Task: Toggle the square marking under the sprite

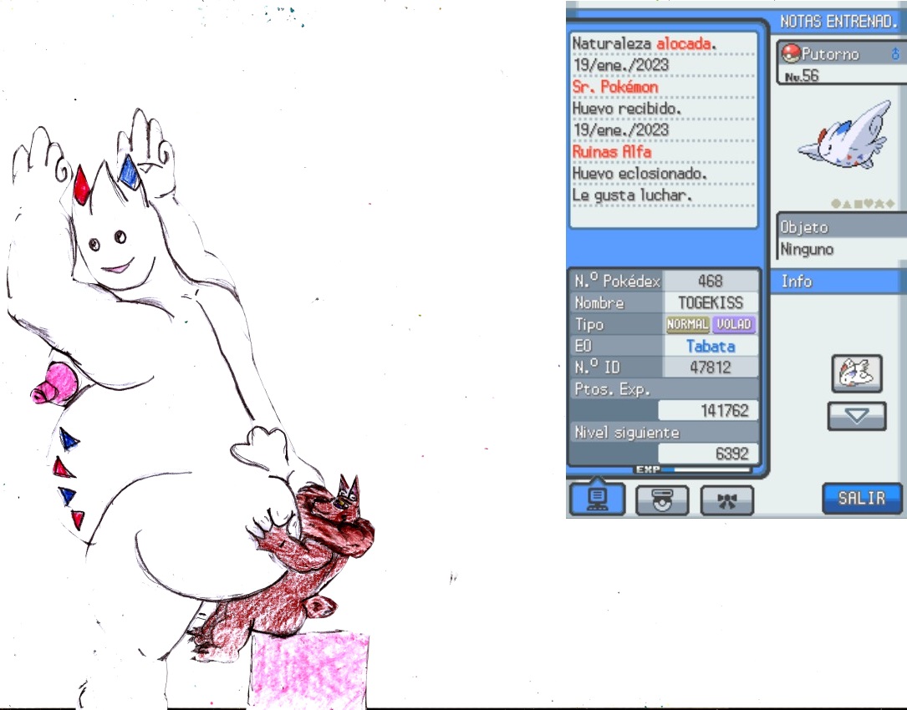Action: (857, 204)
